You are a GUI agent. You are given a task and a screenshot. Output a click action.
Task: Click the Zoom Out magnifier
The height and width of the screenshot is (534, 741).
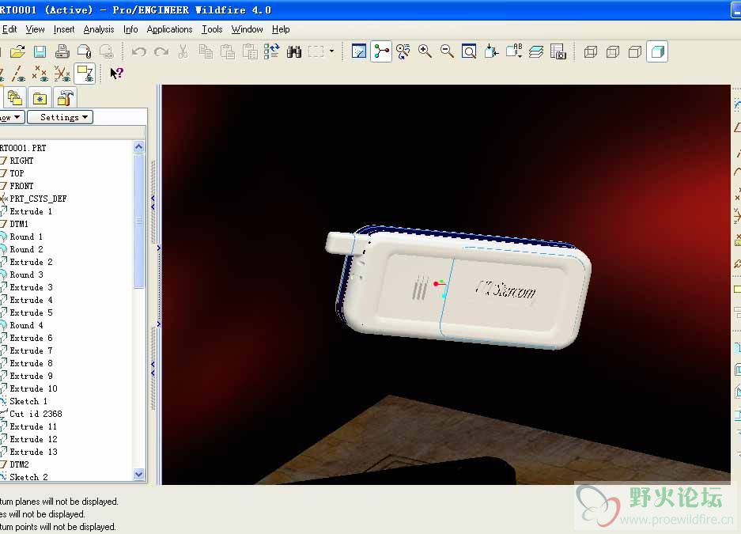point(447,51)
